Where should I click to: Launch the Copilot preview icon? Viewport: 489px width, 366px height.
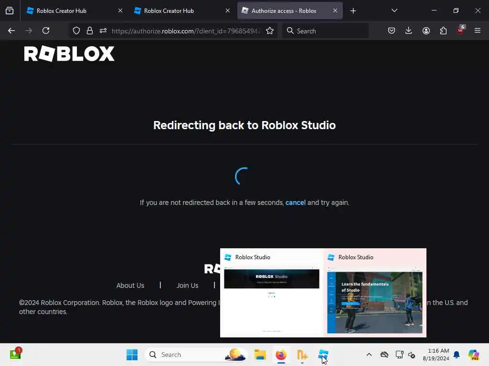(x=474, y=355)
